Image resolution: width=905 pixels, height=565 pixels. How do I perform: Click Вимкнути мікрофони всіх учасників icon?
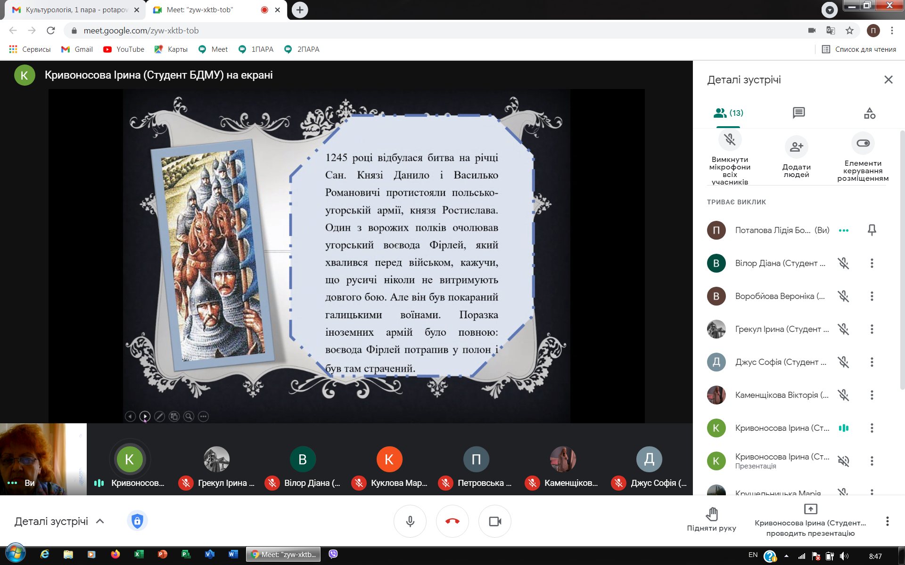pos(730,139)
